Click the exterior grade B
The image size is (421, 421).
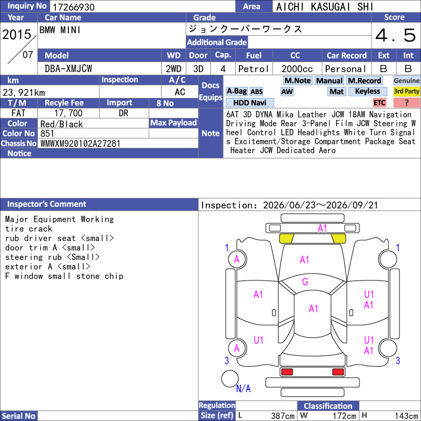[x=384, y=69]
